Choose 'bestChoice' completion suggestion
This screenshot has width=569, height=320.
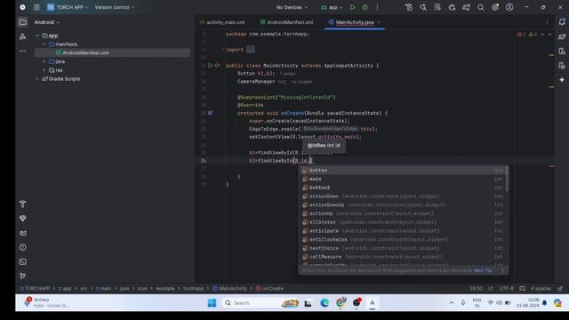click(x=403, y=248)
